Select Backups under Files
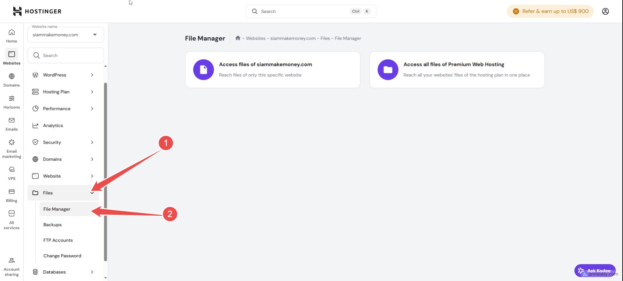The image size is (623, 281). tap(53, 225)
